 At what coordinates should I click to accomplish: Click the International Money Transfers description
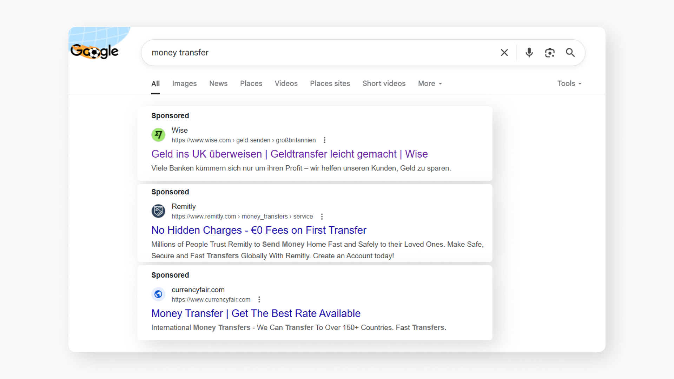[x=299, y=327]
